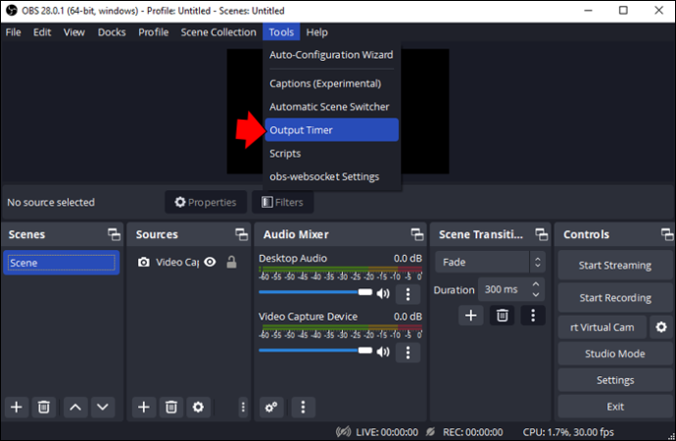The image size is (676, 441).
Task: Select the Scene item in Scenes list
Action: 61,263
